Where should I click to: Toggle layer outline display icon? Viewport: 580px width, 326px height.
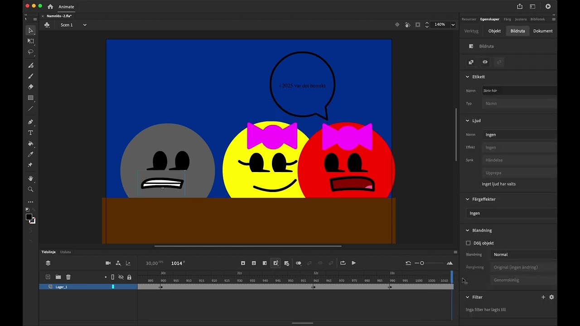[112, 277]
